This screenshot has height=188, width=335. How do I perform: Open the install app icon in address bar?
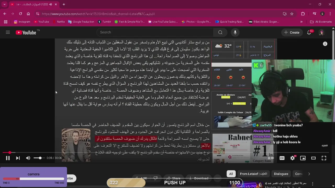pos(285,14)
